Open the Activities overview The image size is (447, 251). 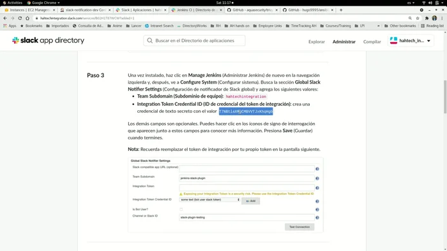[x=12, y=3]
